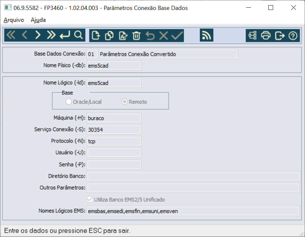Image resolution: width=305 pixels, height=237 pixels.
Task: Edit the record with modify icon
Action: [x=123, y=36]
